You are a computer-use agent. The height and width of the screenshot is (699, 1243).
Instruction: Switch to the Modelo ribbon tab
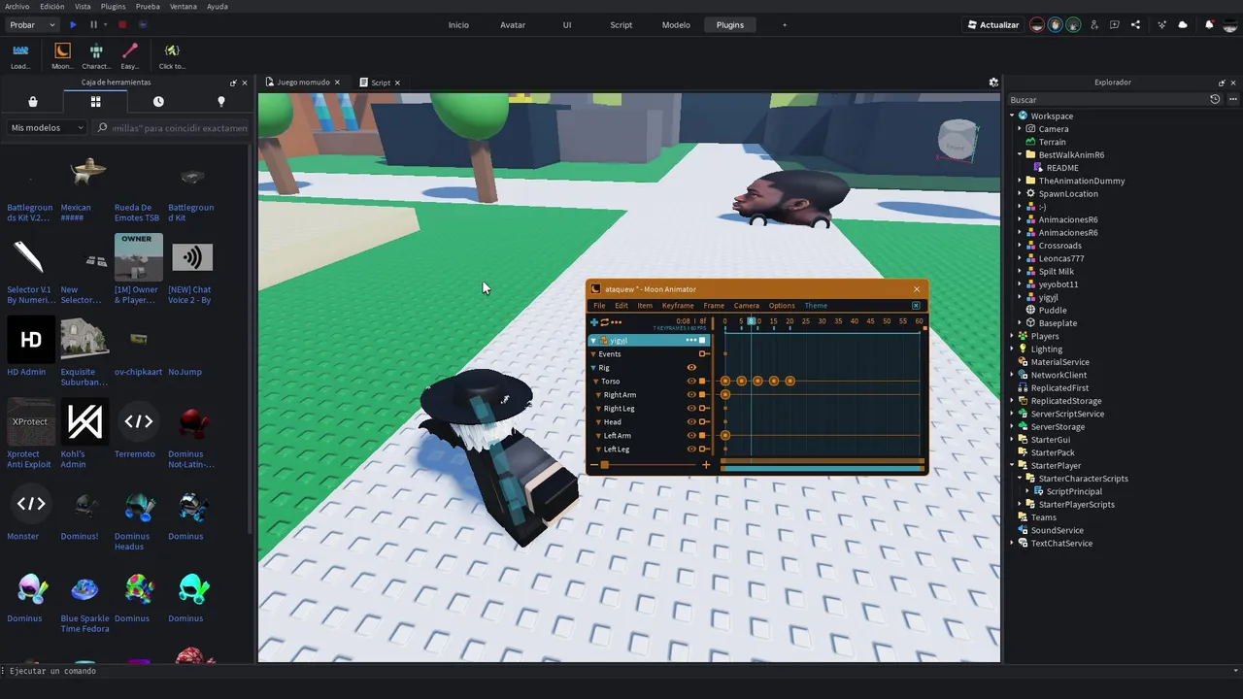point(676,24)
